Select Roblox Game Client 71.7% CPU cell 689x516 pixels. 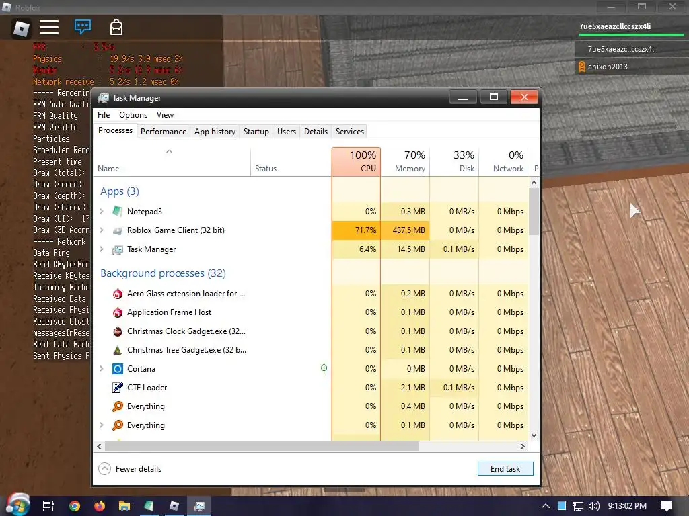[x=357, y=230]
